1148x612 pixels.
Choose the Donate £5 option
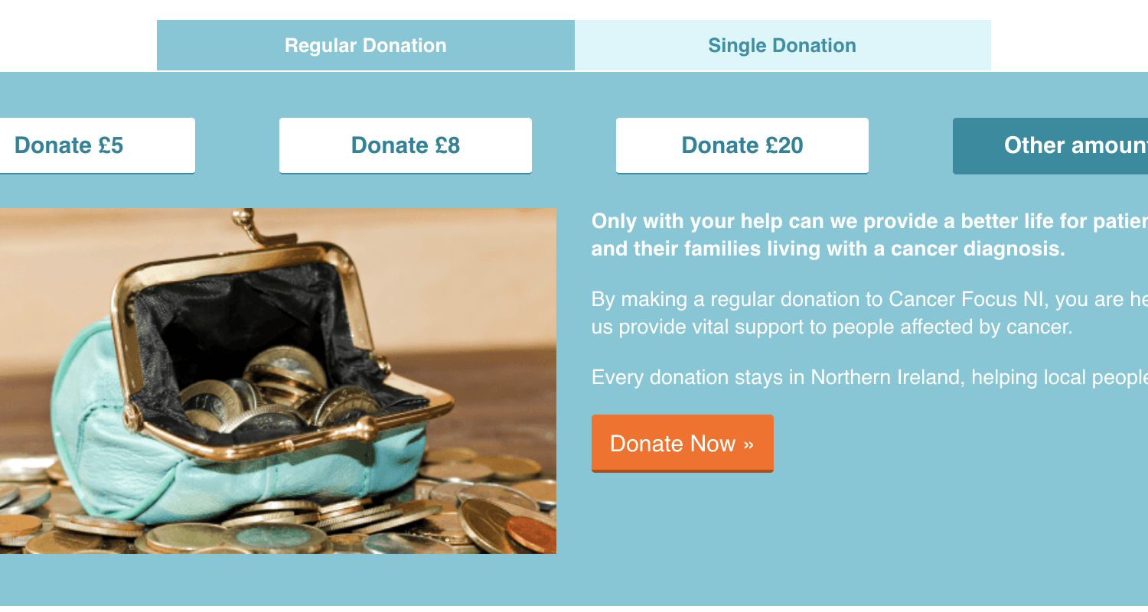point(96,145)
